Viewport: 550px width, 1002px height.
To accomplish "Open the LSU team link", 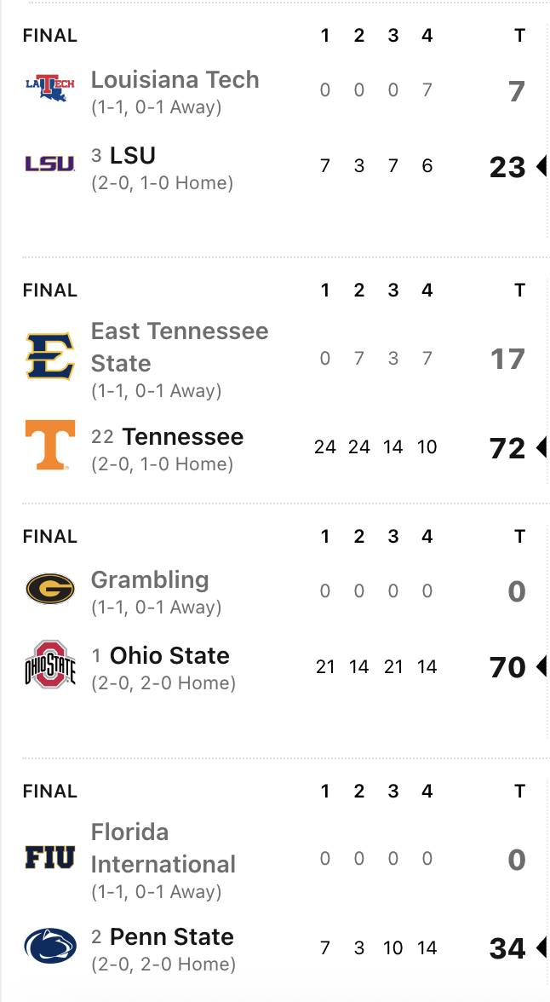I will [133, 156].
